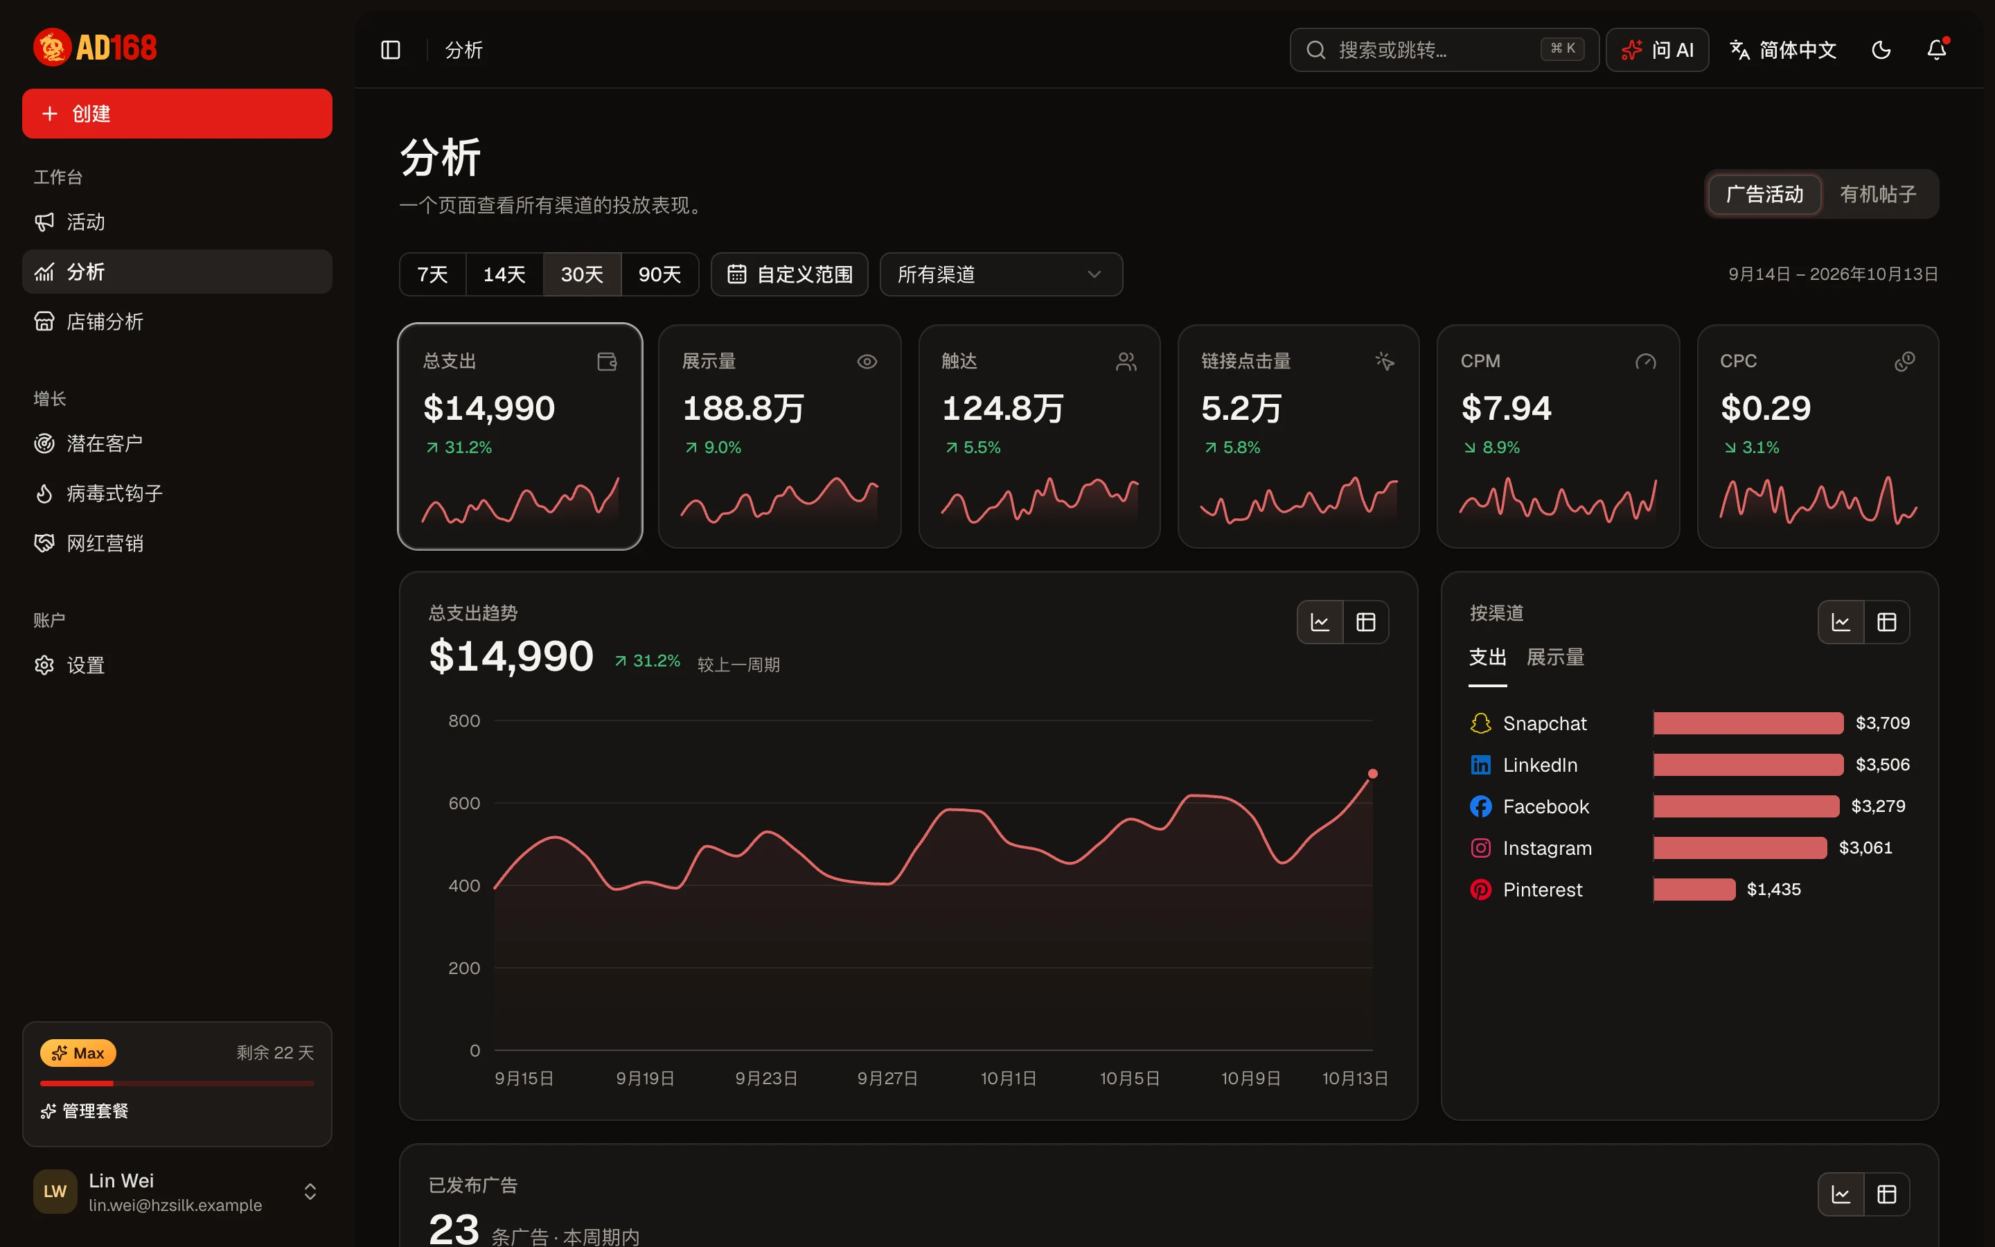
Task: Open 店铺分析 in the sidebar
Action: coord(177,321)
